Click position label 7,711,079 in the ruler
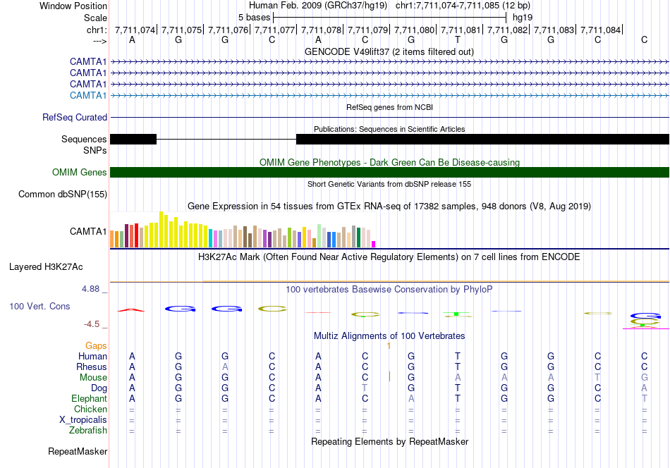This screenshot has height=468, width=670. (x=367, y=30)
